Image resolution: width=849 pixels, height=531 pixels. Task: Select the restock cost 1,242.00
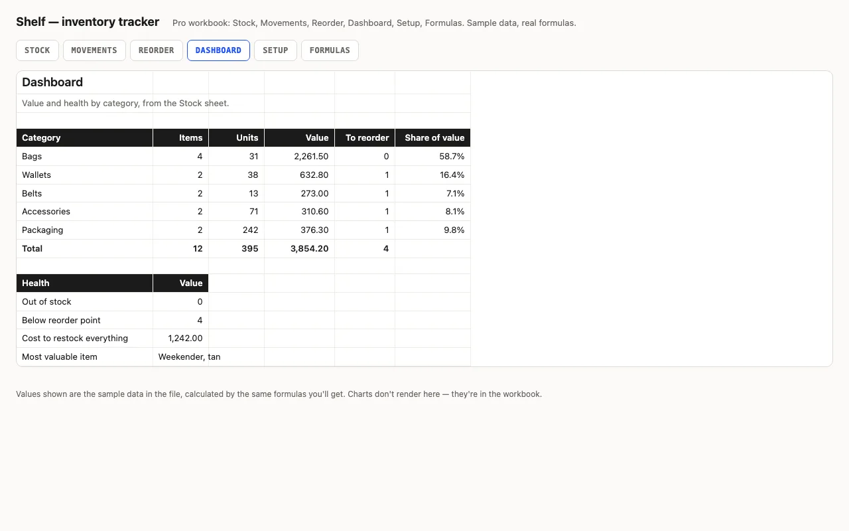181,339
